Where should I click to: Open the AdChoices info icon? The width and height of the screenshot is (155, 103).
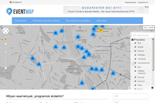(x=146, y=7)
